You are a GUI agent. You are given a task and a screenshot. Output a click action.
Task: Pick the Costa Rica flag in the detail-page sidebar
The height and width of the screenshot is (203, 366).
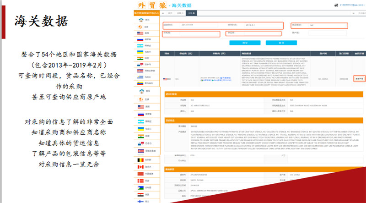(141, 151)
